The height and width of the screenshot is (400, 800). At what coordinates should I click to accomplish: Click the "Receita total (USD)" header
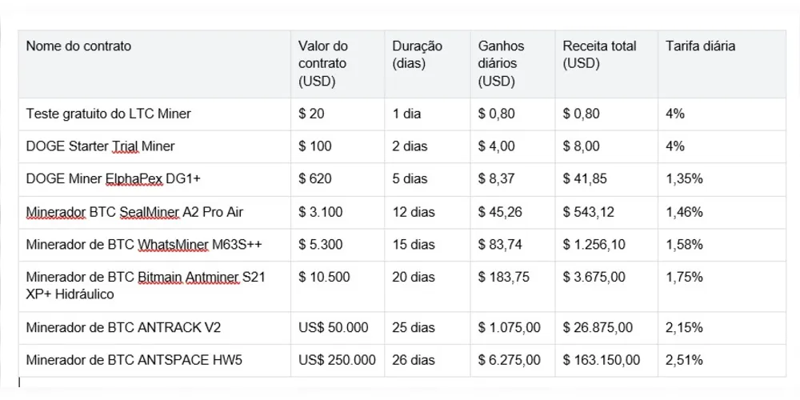(599, 55)
